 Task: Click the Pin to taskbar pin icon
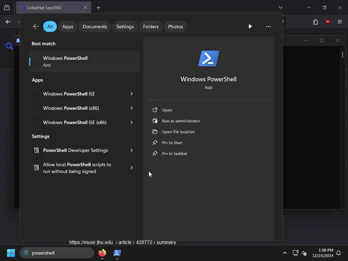click(x=155, y=153)
